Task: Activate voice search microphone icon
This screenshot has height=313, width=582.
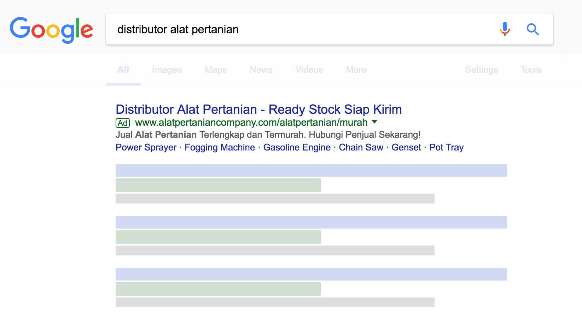Action: tap(505, 29)
